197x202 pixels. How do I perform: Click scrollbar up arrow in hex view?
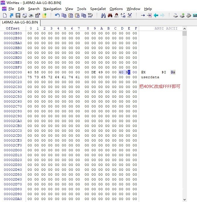pyautogui.click(x=184, y=29)
